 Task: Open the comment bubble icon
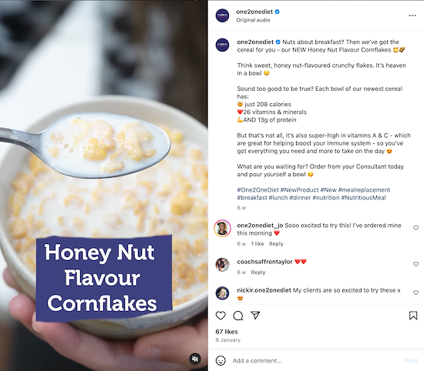pos(238,316)
